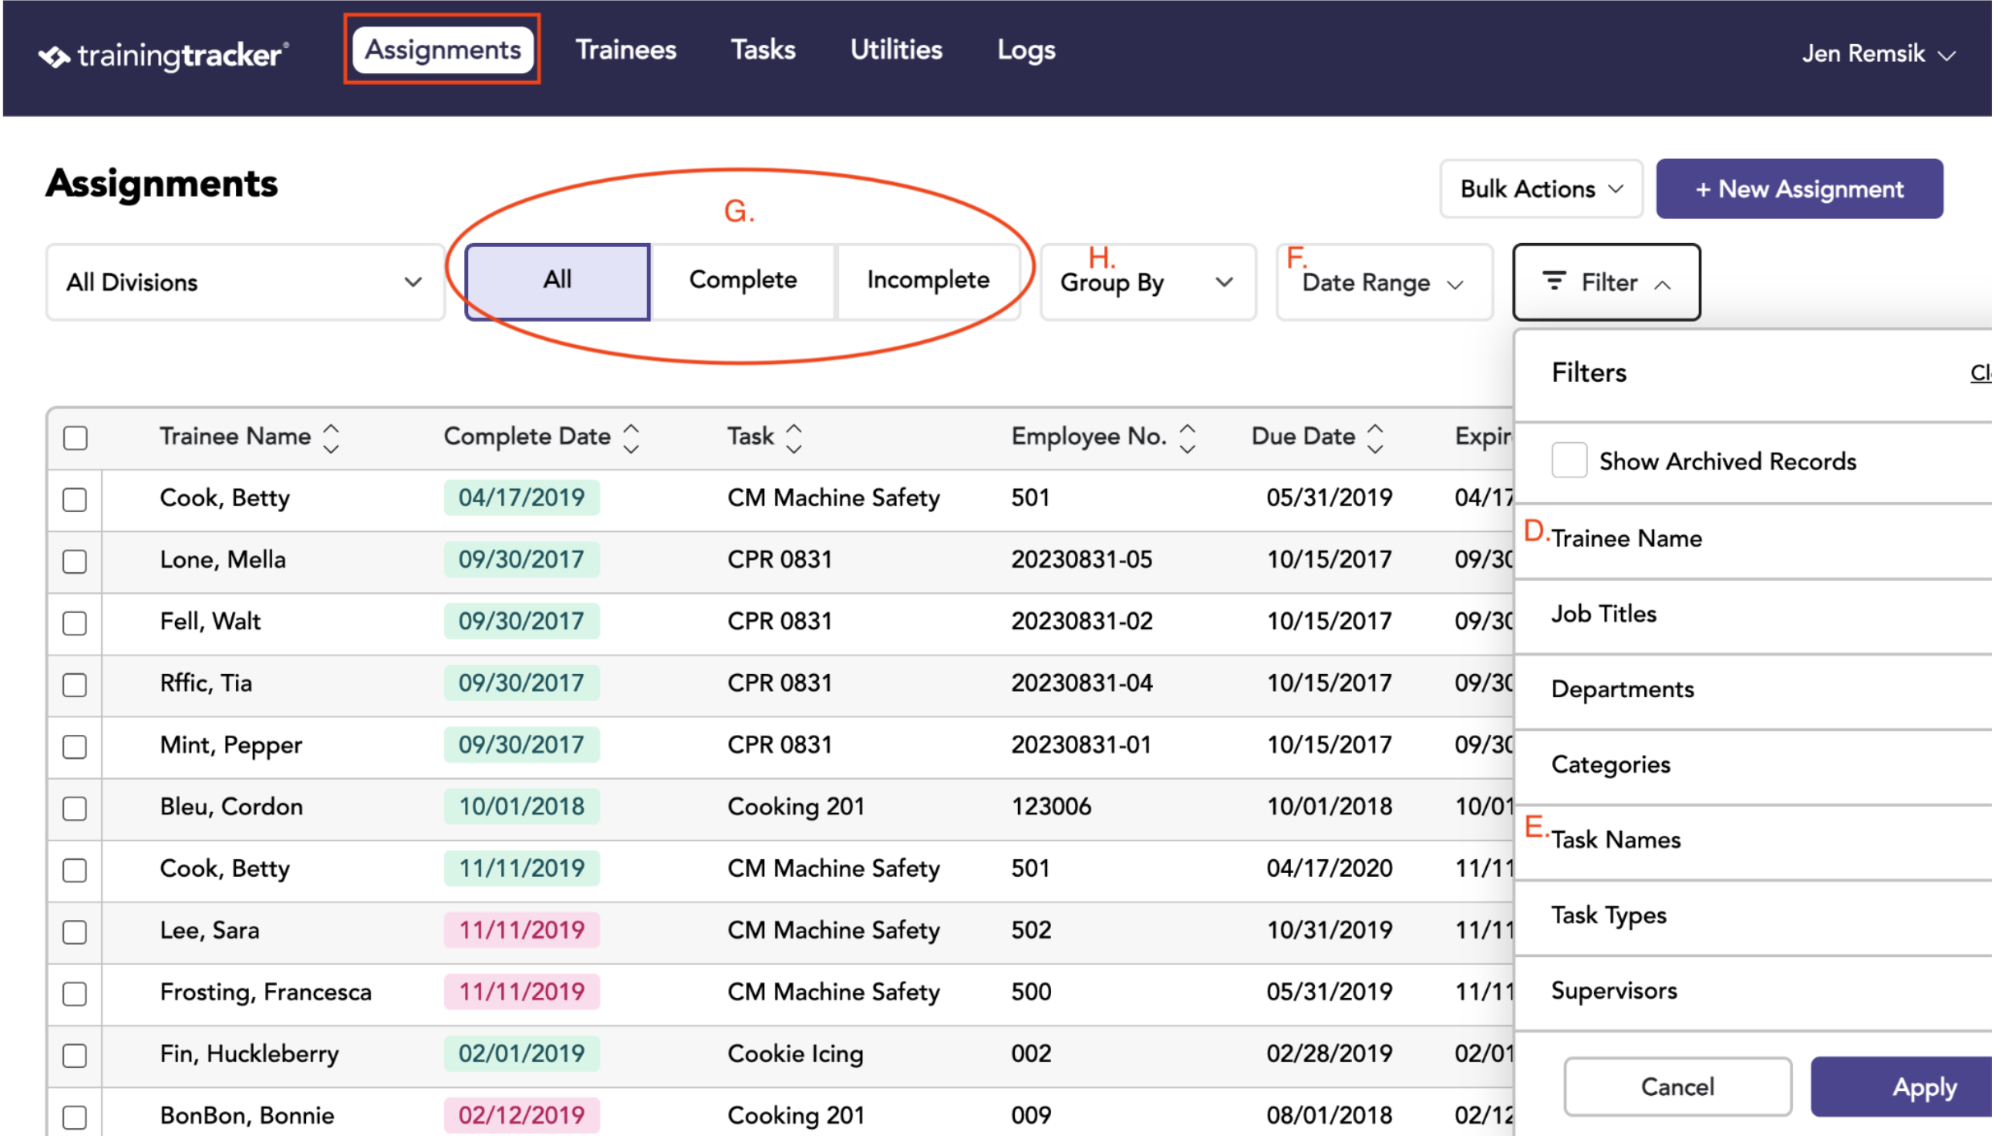Click the trainingtracker logo icon
1996x1136 pixels.
pyautogui.click(x=54, y=57)
